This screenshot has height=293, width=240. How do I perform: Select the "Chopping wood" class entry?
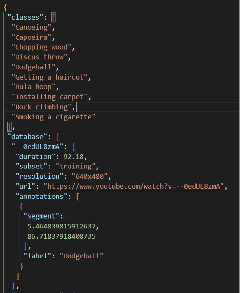[41, 47]
